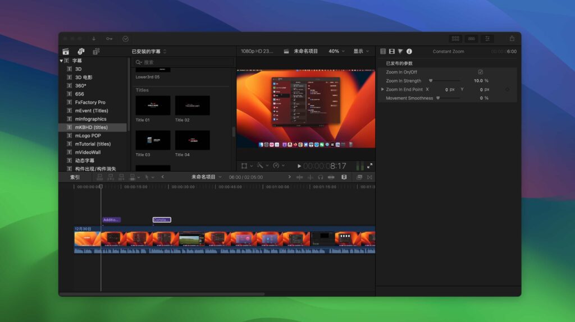Click the retime speedometer icon
The height and width of the screenshot is (322, 575).
(x=276, y=166)
